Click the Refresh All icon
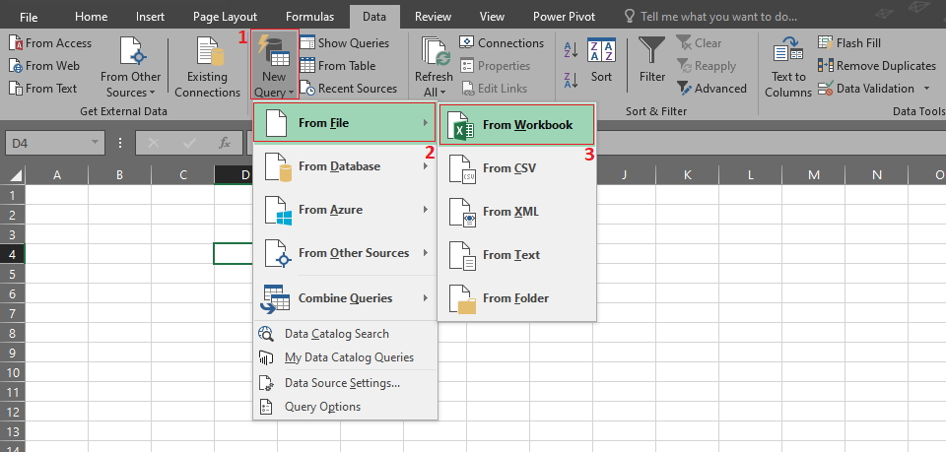 [434, 65]
